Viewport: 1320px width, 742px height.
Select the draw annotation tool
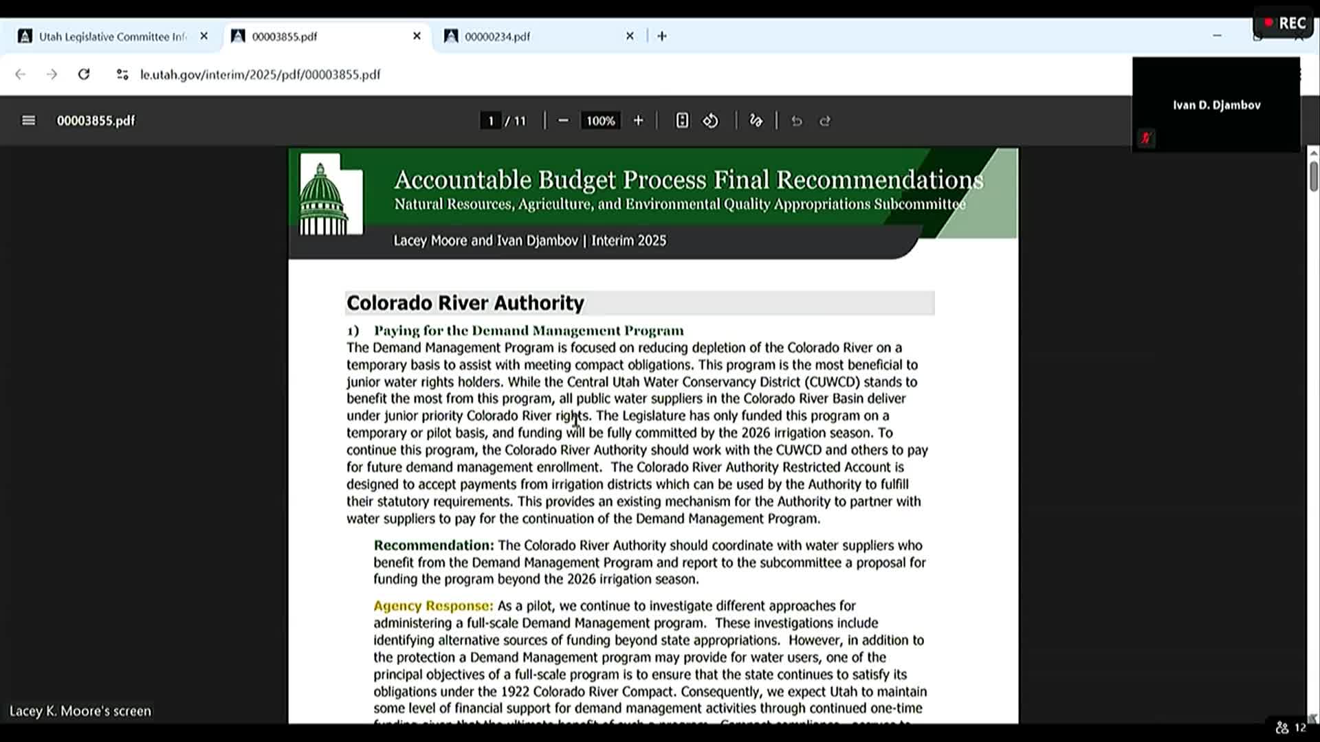[756, 121]
